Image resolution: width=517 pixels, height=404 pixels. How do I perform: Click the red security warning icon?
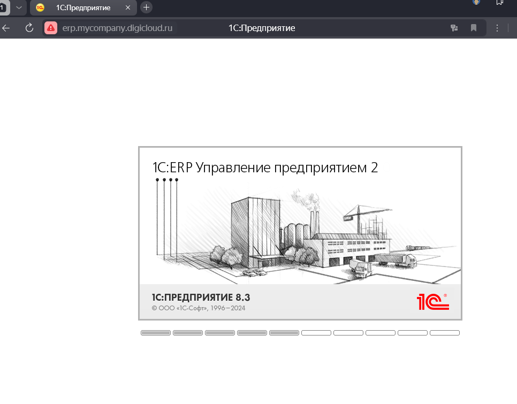tap(50, 27)
